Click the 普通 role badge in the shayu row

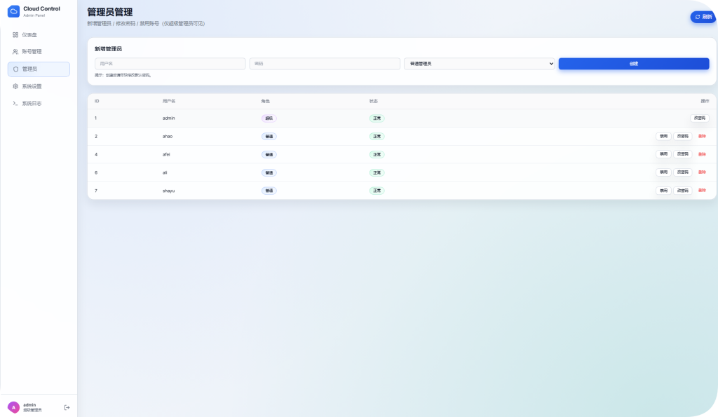pyautogui.click(x=269, y=191)
